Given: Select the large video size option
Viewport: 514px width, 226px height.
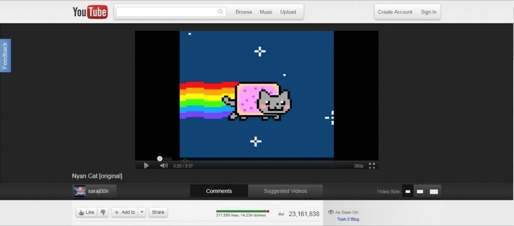Looking at the screenshot, I should pyautogui.click(x=434, y=191).
